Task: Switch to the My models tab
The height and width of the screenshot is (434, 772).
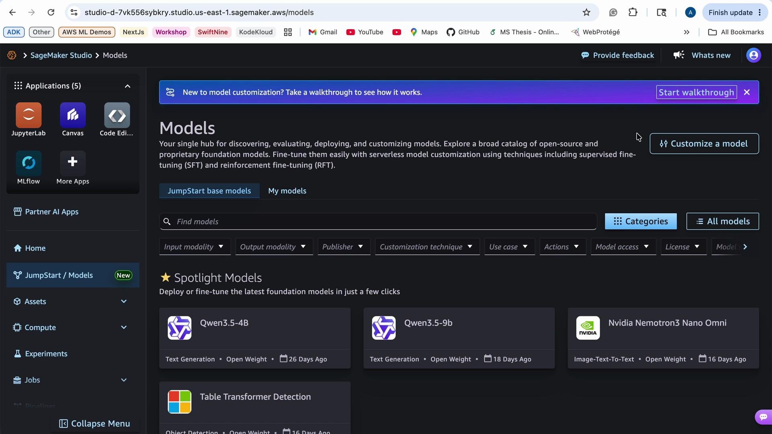Action: pos(287,191)
